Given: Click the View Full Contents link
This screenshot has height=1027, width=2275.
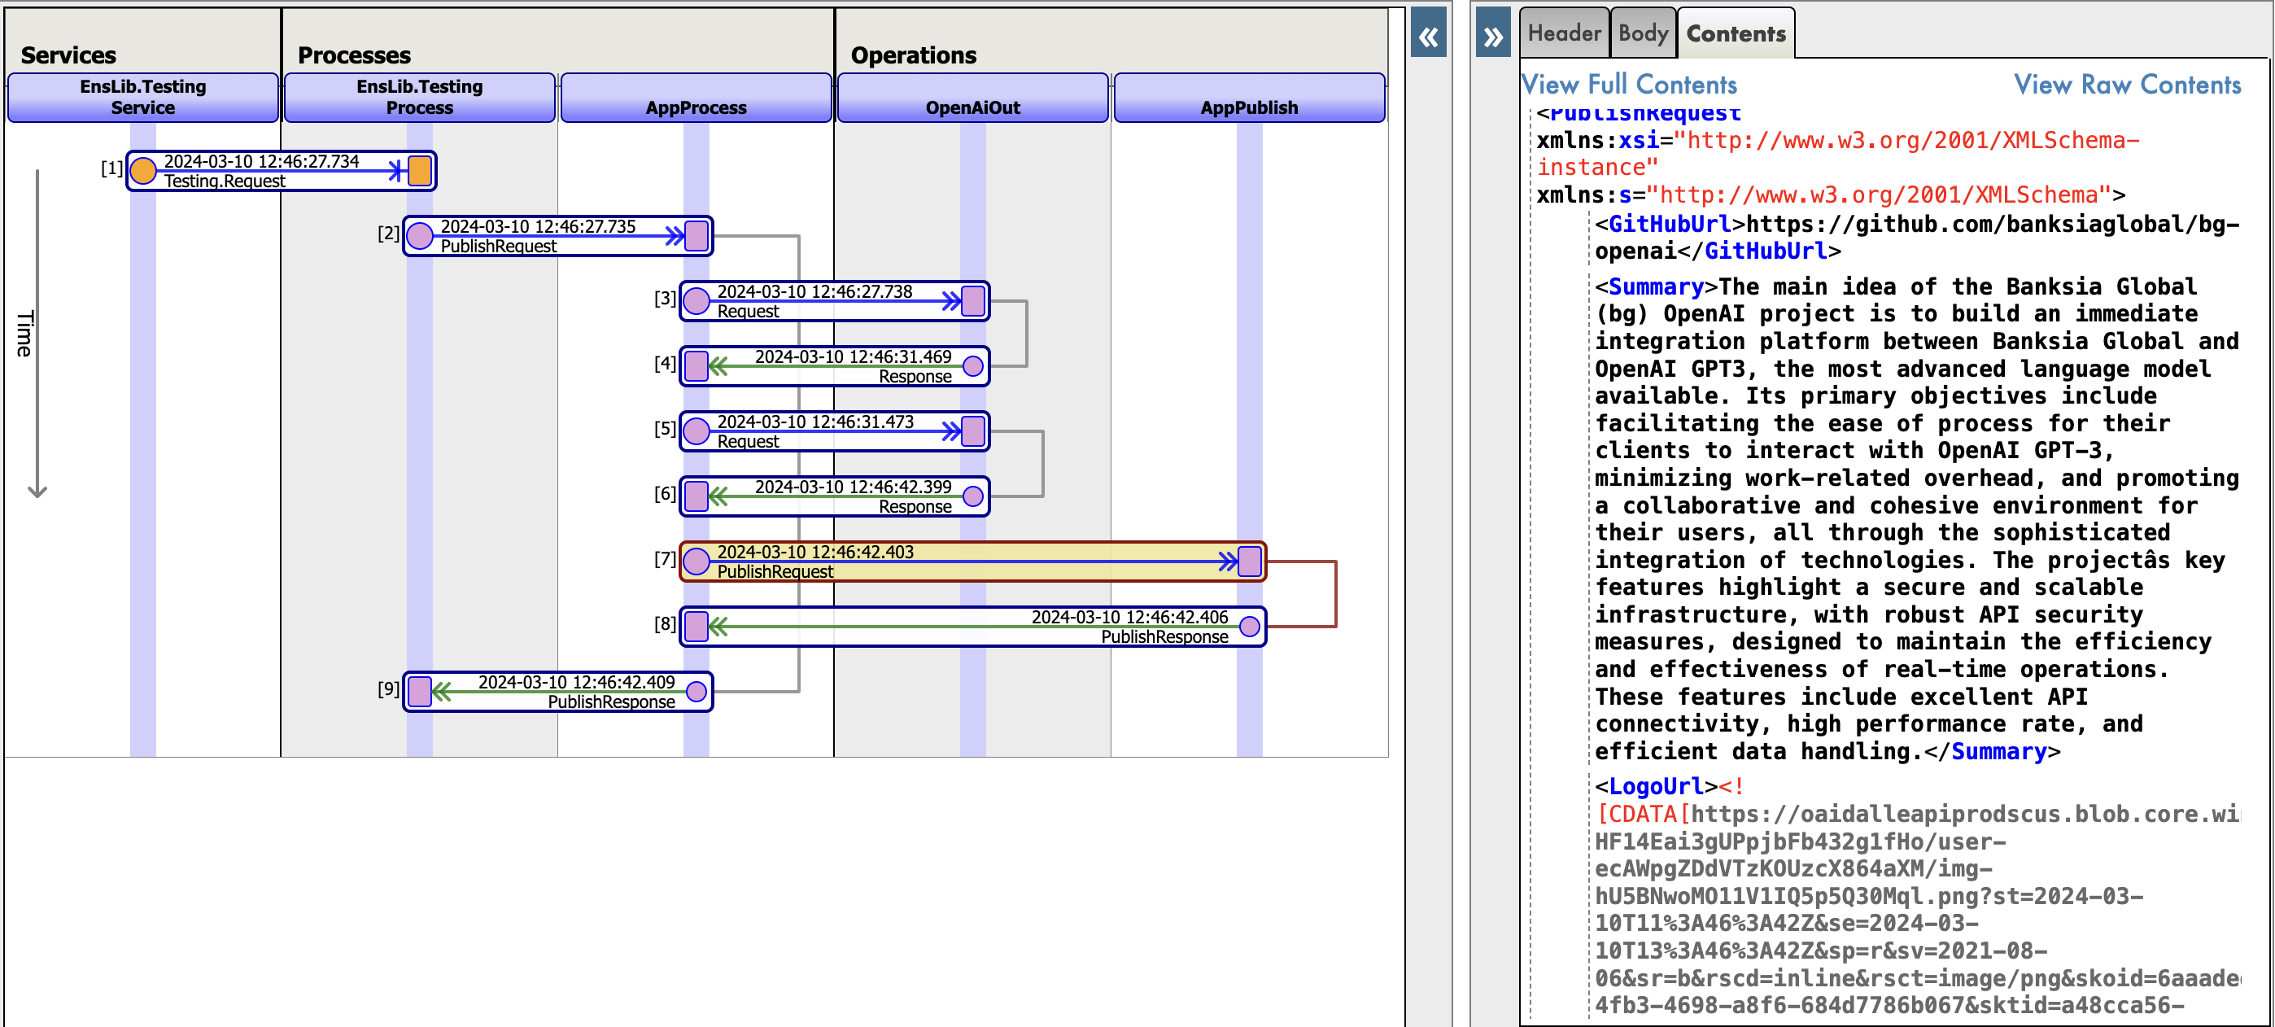Looking at the screenshot, I should click(x=1628, y=85).
